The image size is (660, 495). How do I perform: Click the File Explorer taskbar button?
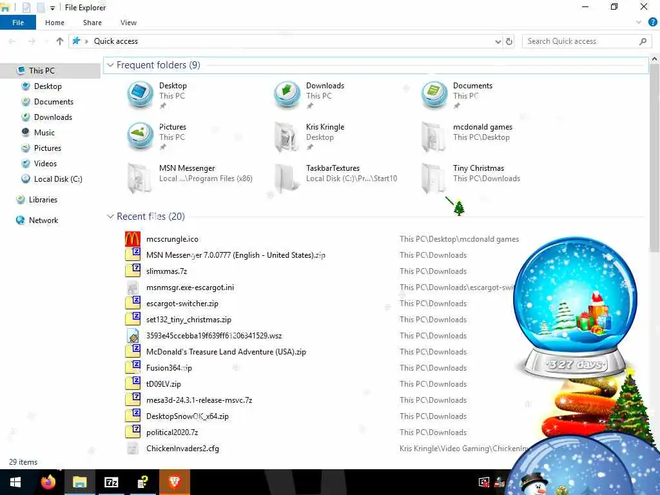click(79, 482)
